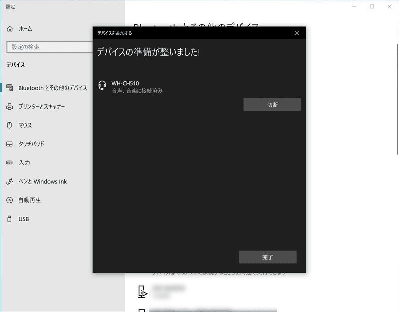
Task: Click the 完了 button in the dialog
Action: tap(267, 257)
